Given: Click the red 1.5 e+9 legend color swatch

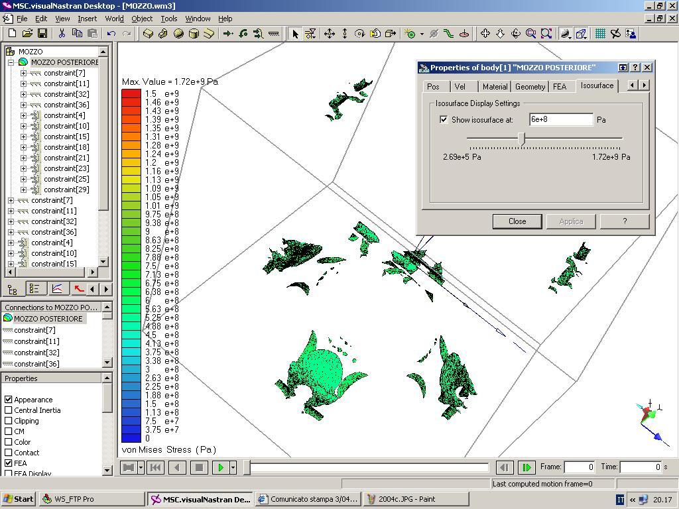Looking at the screenshot, I should click(131, 93).
